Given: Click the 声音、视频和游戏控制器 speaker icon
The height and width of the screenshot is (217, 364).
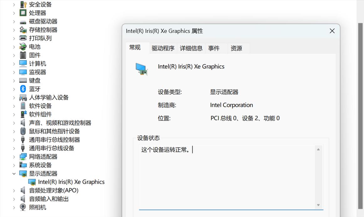Looking at the screenshot, I should point(23,123).
